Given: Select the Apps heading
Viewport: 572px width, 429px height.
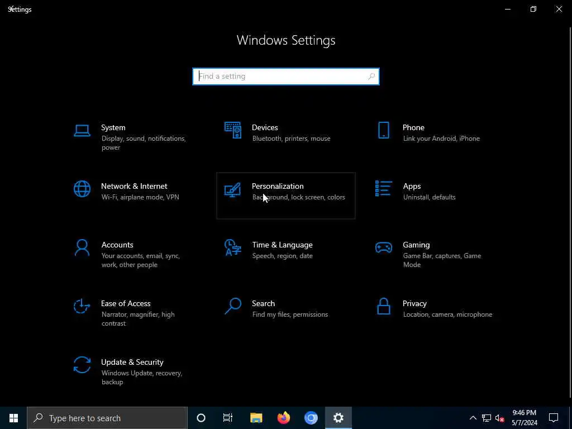Looking at the screenshot, I should 412,186.
